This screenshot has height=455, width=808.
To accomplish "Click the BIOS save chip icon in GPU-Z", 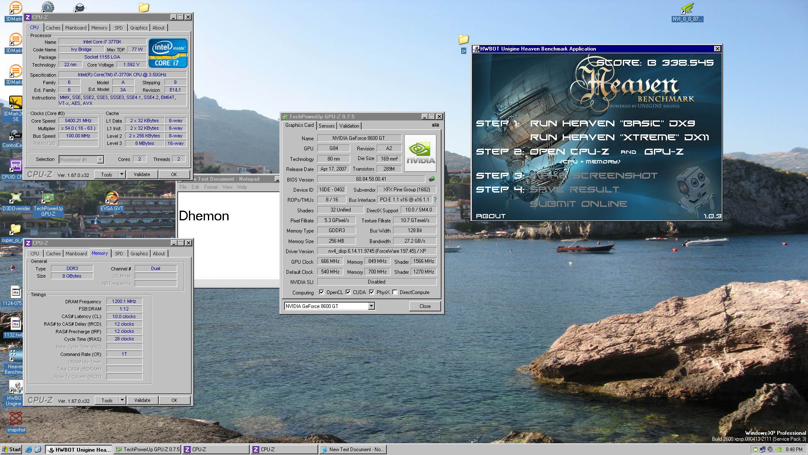I will pyautogui.click(x=432, y=179).
